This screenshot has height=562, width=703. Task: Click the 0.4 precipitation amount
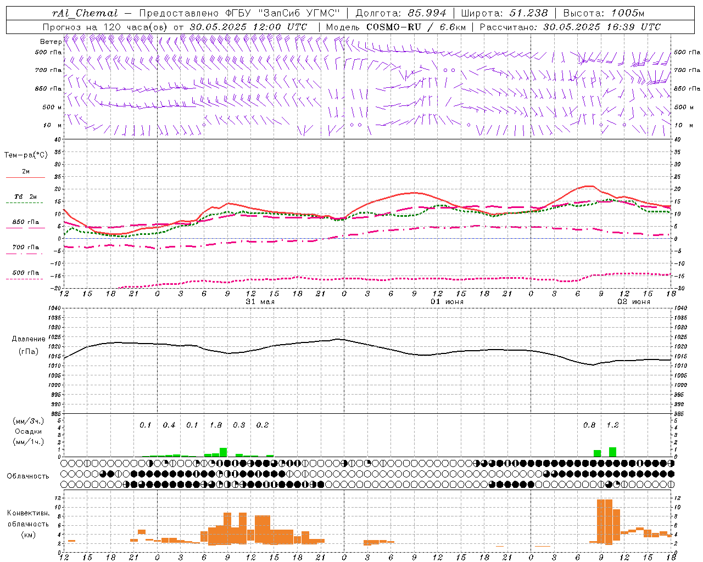tap(169, 425)
